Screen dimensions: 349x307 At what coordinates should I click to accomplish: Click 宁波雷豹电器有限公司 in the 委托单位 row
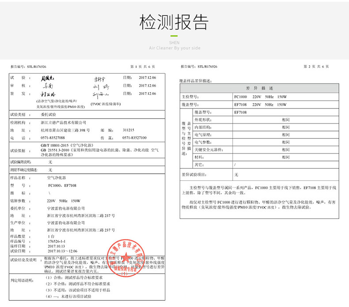66,209
